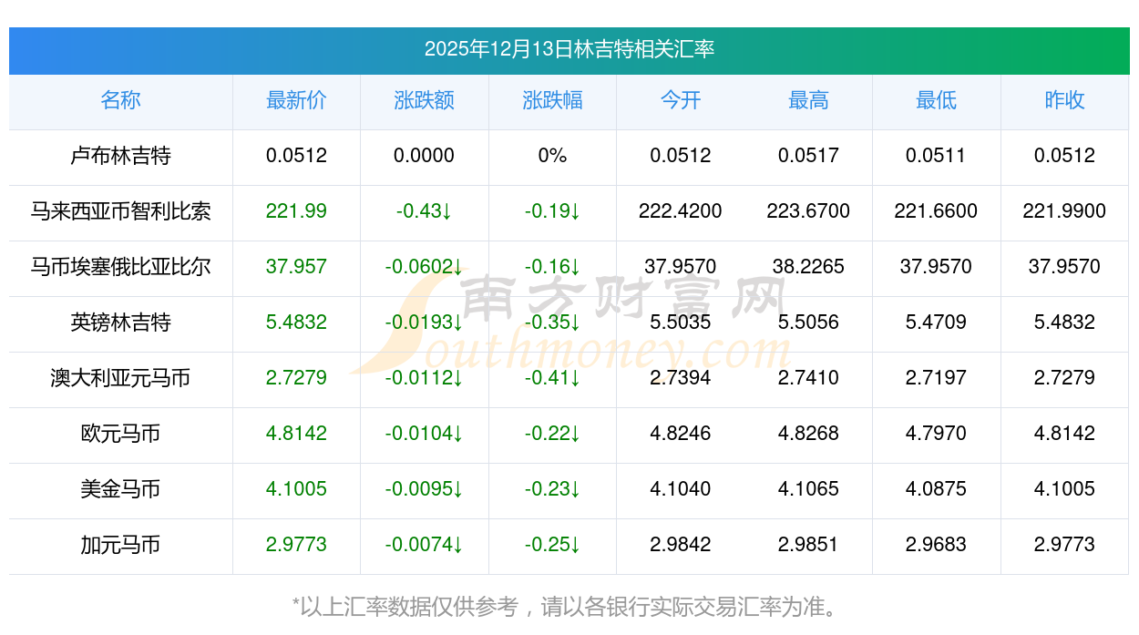Click the table title 2025年12月13日林吉特相关汇率

tap(569, 49)
